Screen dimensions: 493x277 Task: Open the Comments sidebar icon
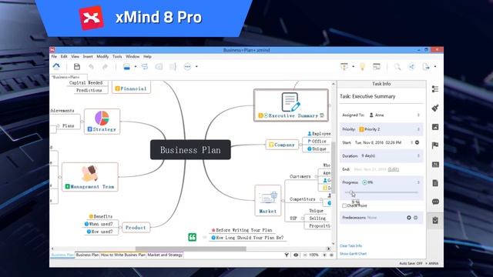pos(435,202)
